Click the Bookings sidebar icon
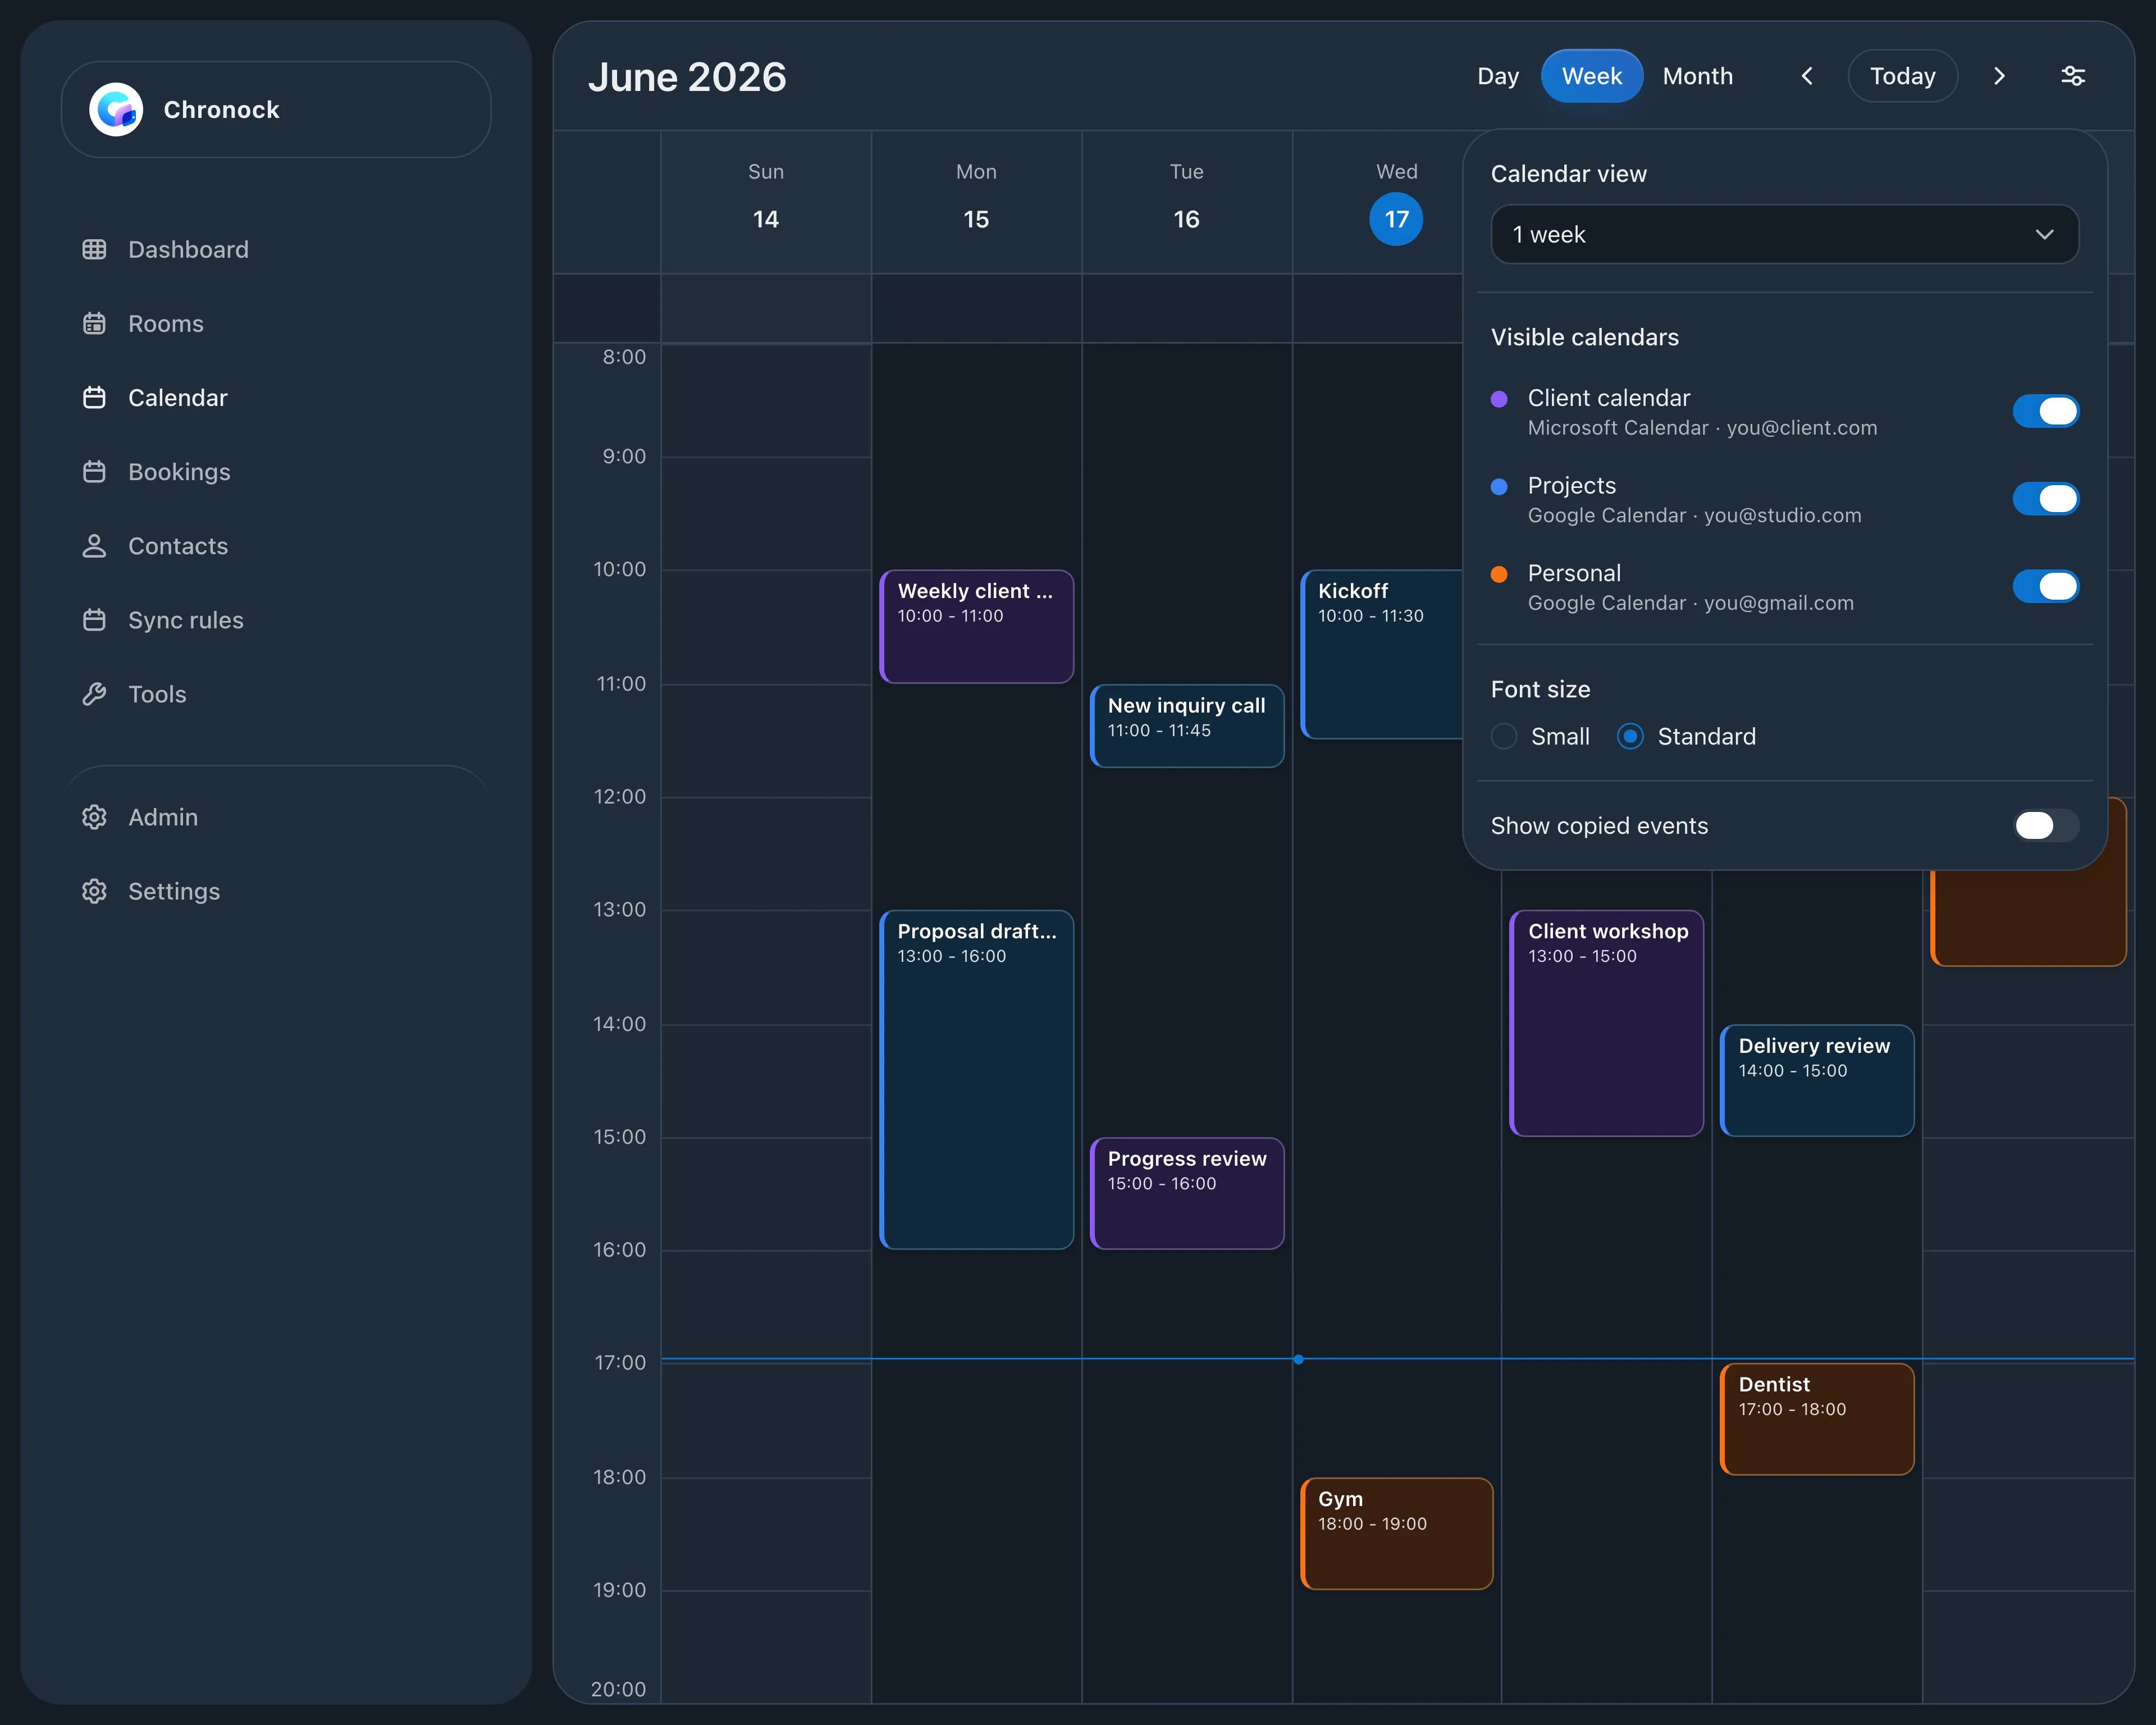2156x1725 pixels. click(x=94, y=471)
